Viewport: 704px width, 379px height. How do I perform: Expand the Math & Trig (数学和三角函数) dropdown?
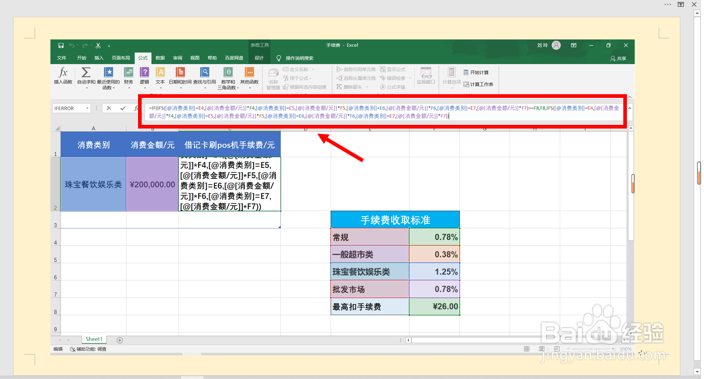click(238, 88)
